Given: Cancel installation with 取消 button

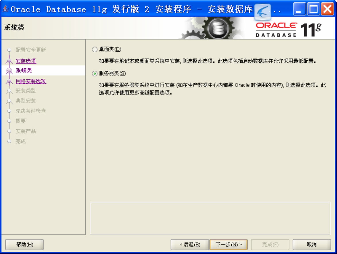Looking at the screenshot, I should pos(312,245).
